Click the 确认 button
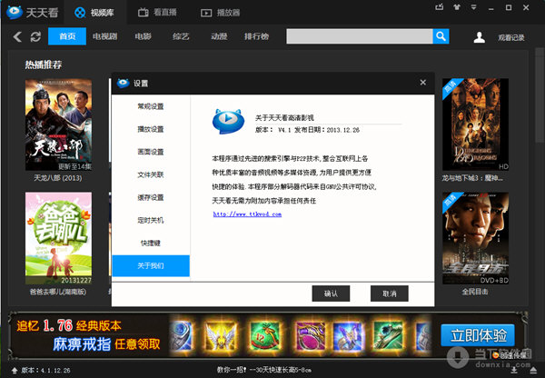This screenshot has width=545, height=378. point(331,293)
